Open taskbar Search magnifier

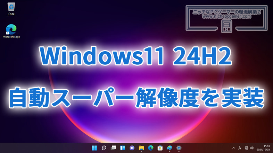[x=104, y=148]
